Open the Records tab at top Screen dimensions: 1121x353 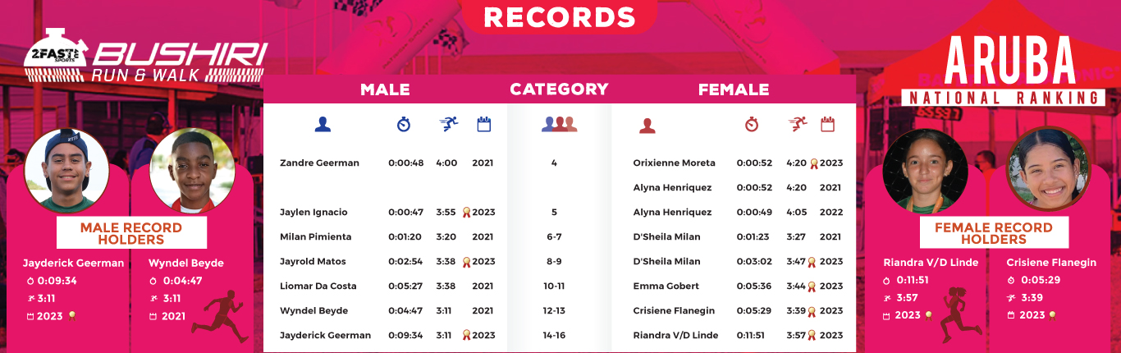[559, 17]
